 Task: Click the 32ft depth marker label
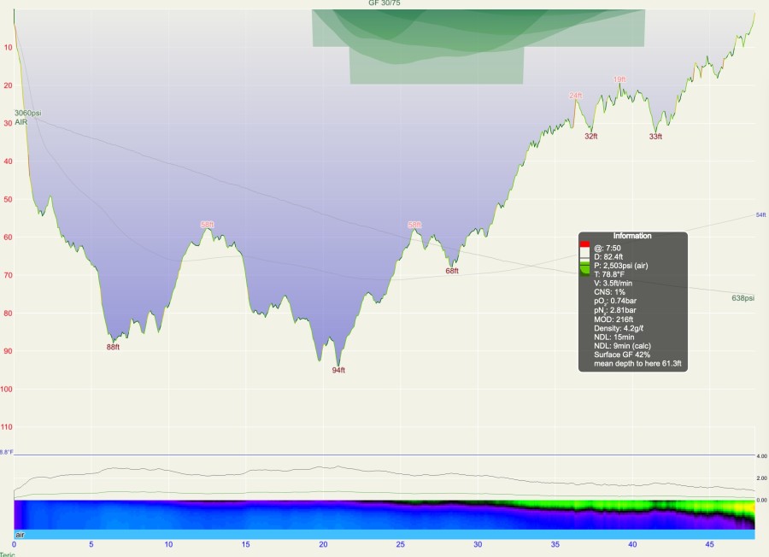tap(590, 136)
